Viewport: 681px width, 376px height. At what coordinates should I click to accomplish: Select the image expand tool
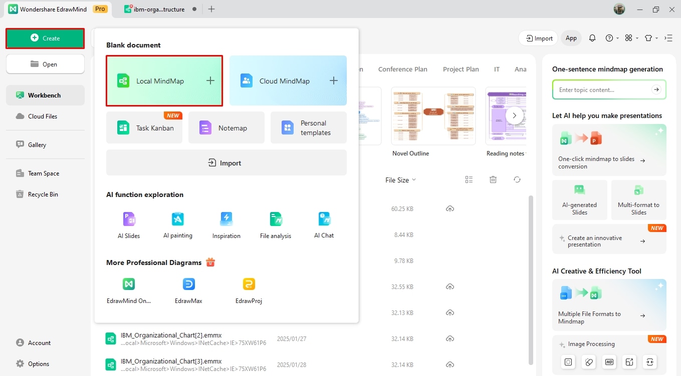pos(629,362)
